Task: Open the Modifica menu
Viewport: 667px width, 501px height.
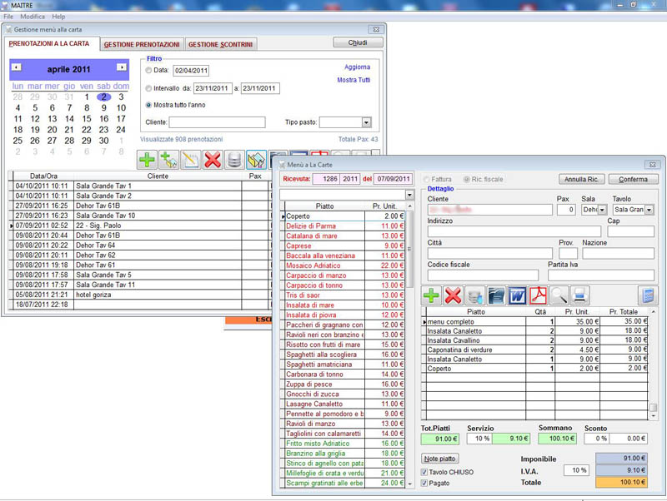Action: (33, 17)
